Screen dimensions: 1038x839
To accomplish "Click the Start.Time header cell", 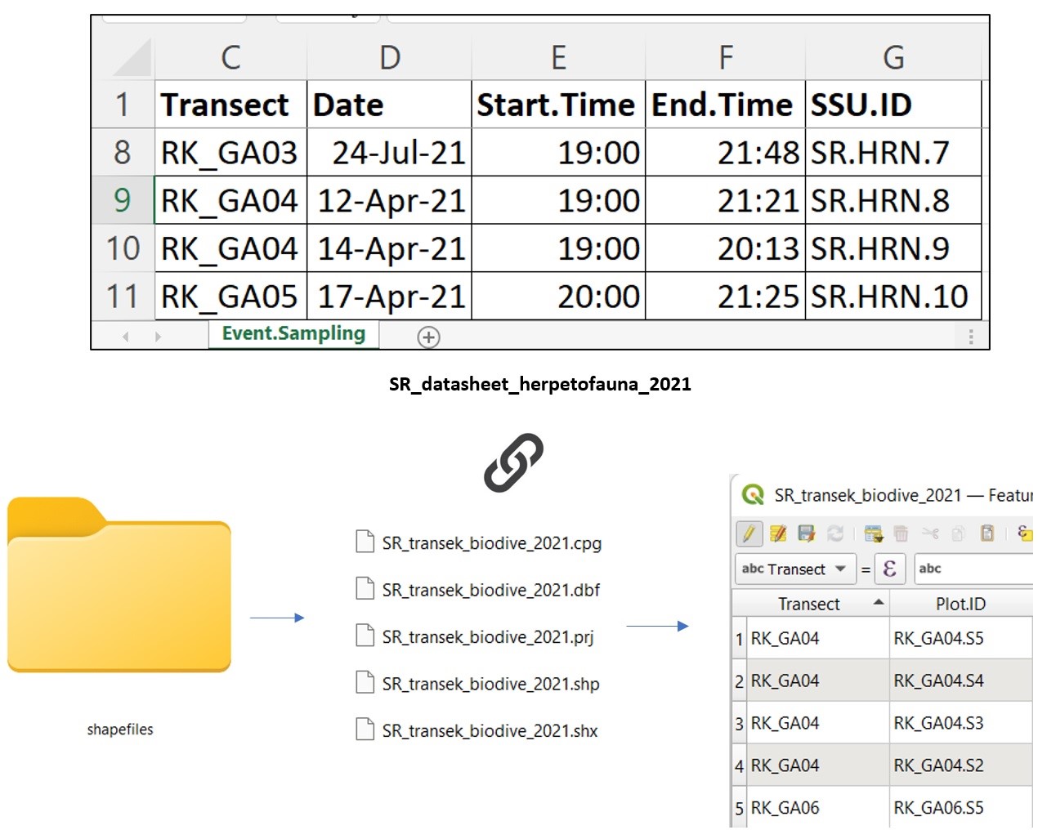I will pyautogui.click(x=558, y=105).
